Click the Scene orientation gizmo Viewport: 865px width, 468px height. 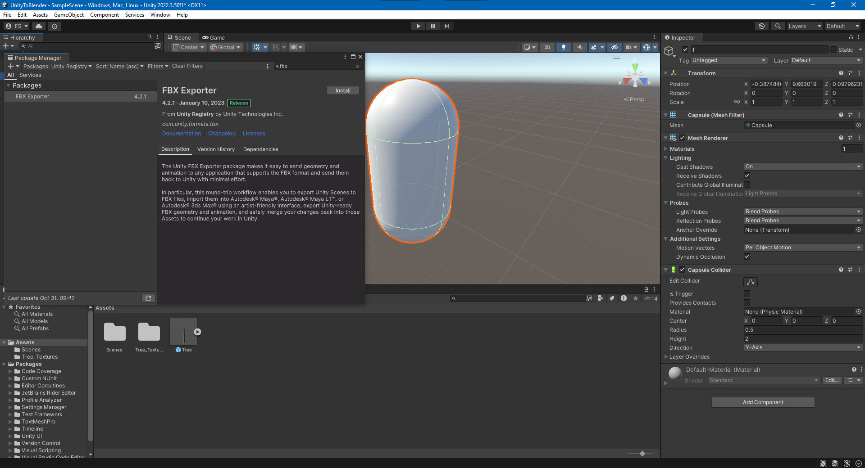click(x=635, y=76)
